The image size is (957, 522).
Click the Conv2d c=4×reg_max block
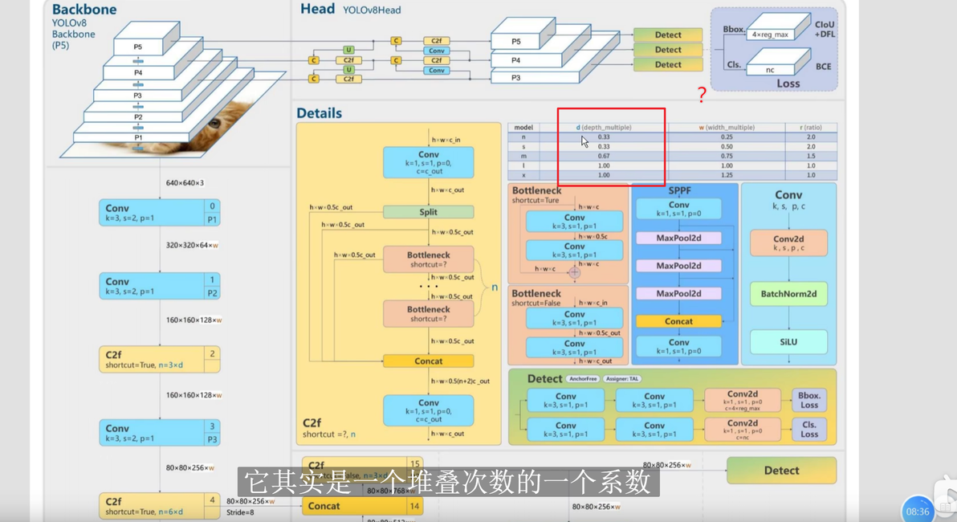tap(742, 401)
